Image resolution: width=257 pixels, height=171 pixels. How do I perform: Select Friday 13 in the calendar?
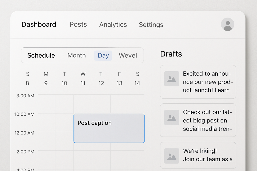tap(119, 79)
